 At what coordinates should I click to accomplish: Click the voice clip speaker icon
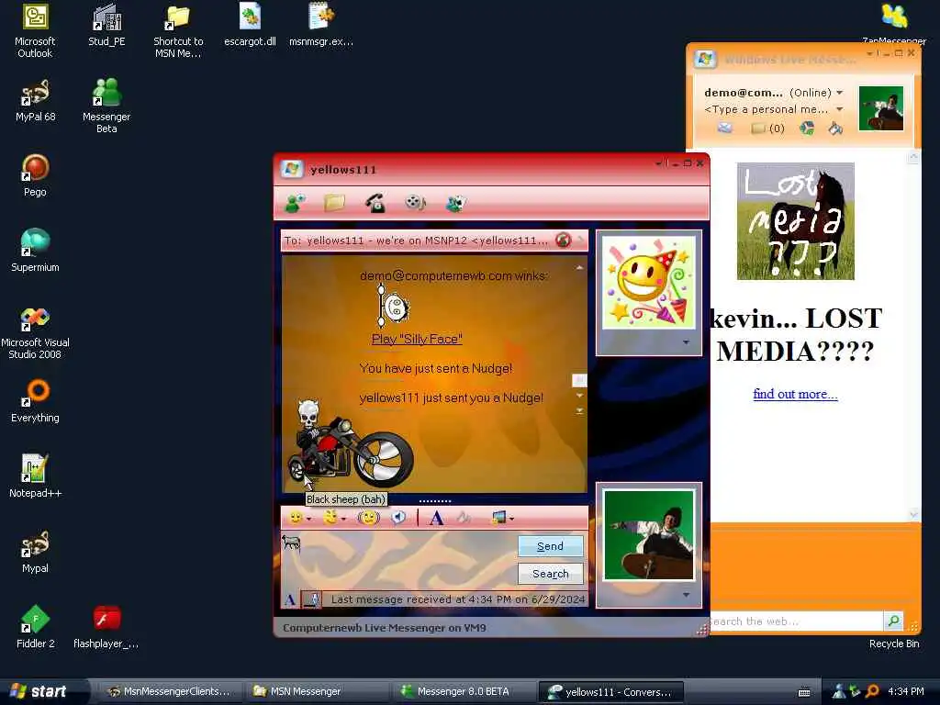(x=398, y=518)
